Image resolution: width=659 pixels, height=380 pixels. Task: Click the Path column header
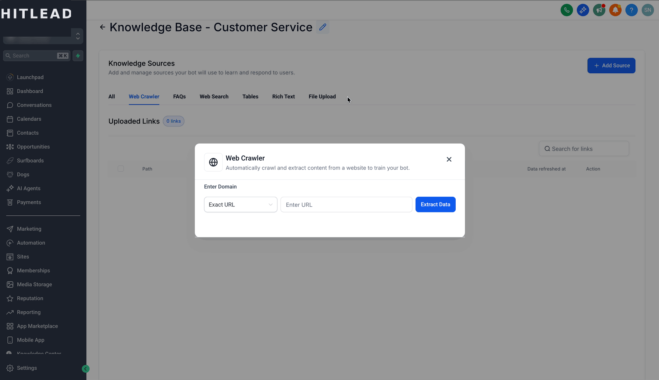point(147,169)
